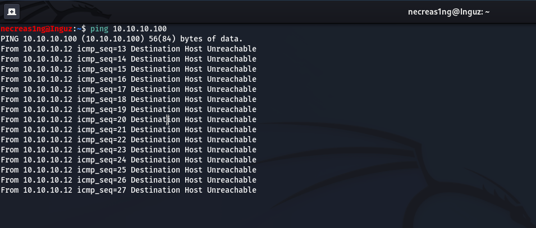Click the icmp_seq=22 output line

coord(128,139)
